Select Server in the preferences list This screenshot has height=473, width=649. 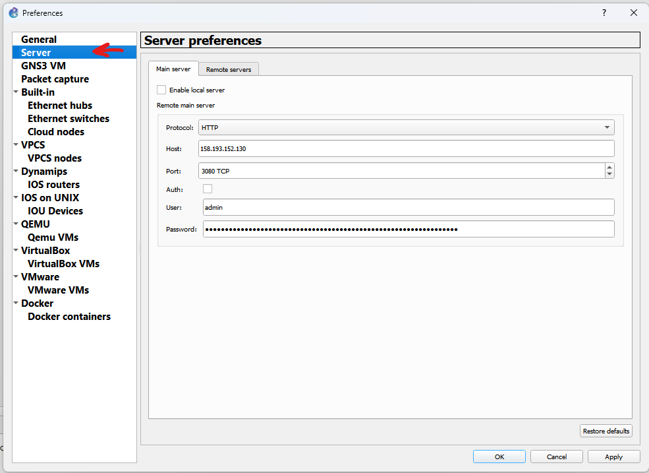click(x=36, y=53)
